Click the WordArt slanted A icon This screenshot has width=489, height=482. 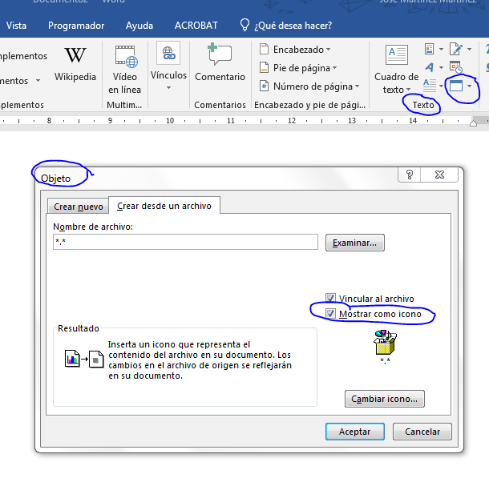coord(429,67)
